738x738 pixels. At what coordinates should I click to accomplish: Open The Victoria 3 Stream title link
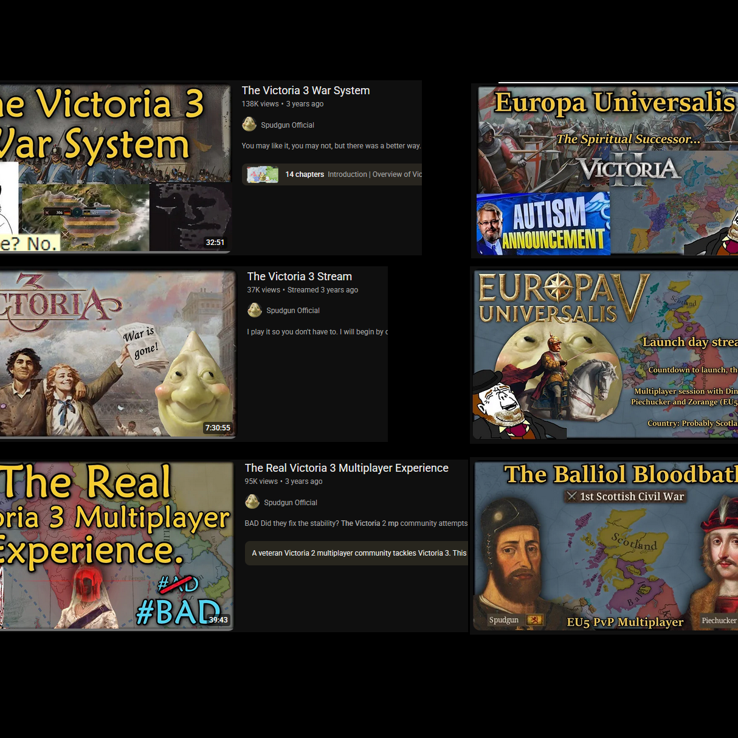tap(300, 277)
